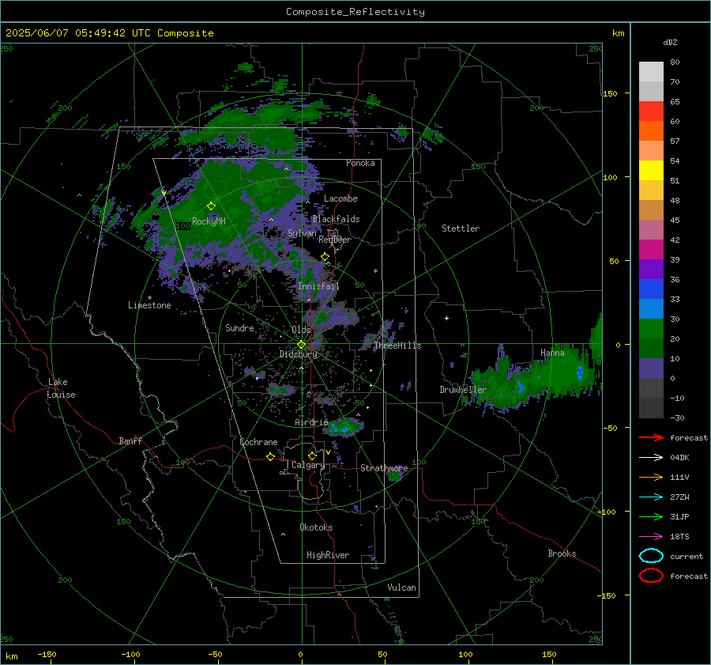Click the yellow radar-center diamond near Didsbury
Screen dimensions: 711x665
pyautogui.click(x=301, y=345)
